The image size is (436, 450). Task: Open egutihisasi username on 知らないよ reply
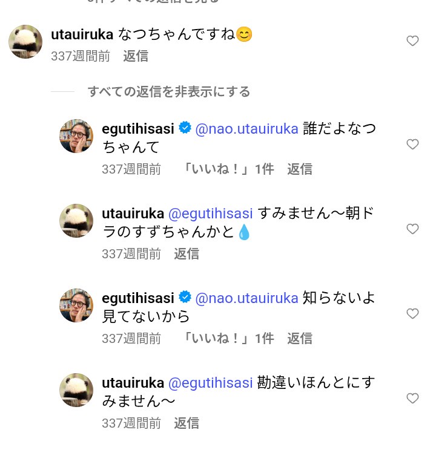(x=138, y=298)
